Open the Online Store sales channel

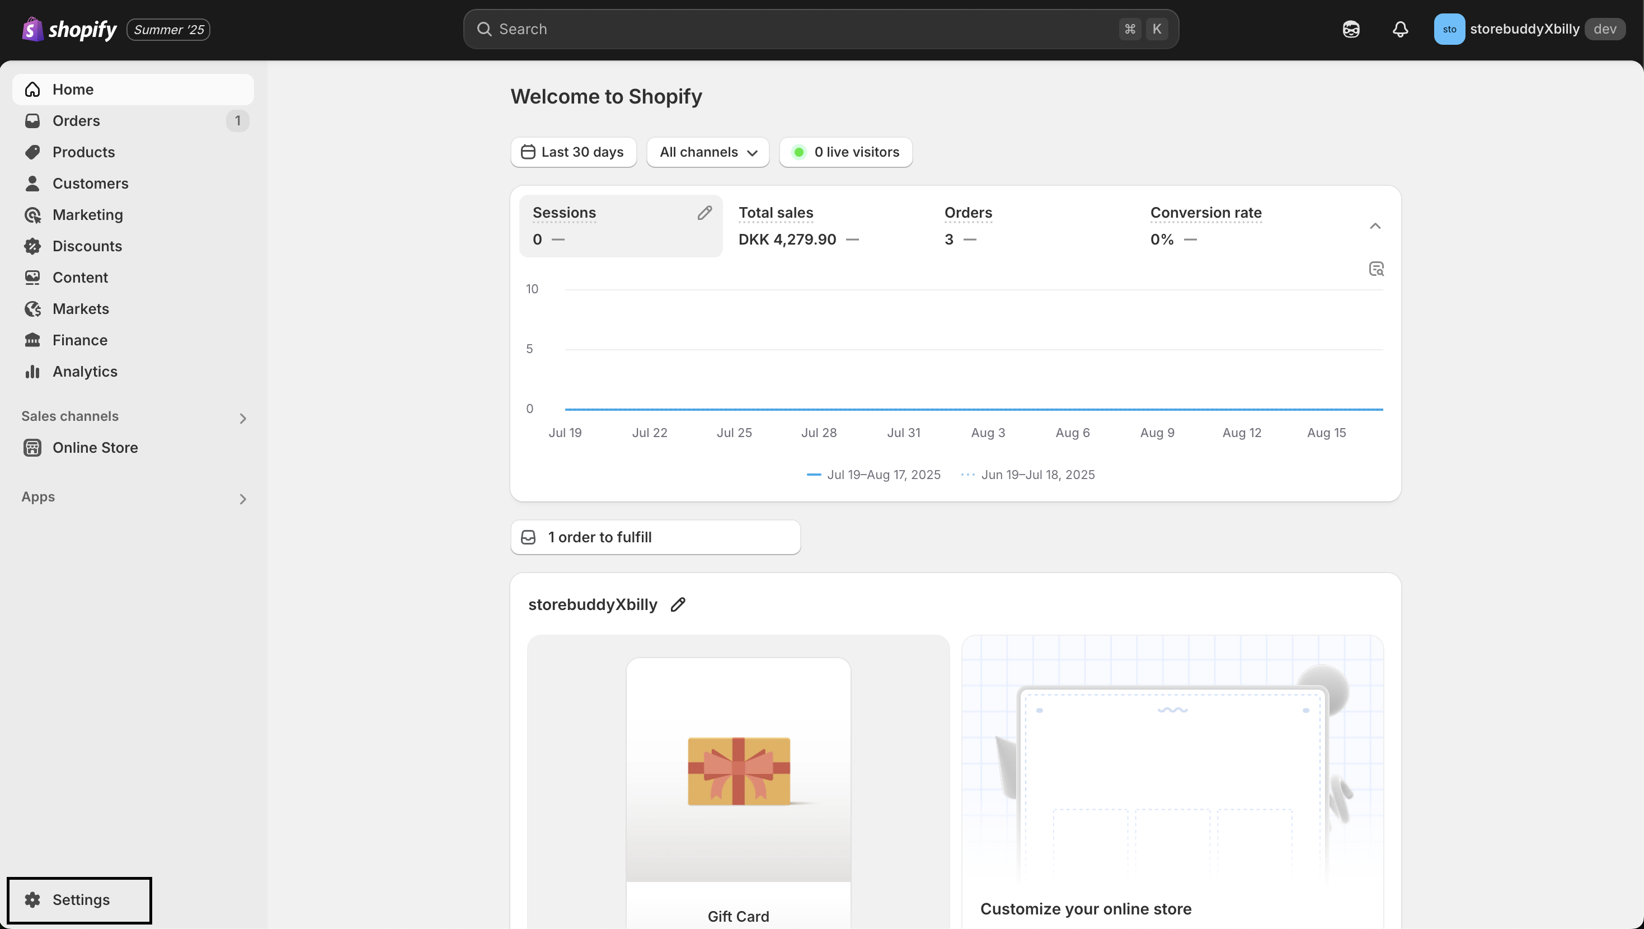pyautogui.click(x=133, y=448)
